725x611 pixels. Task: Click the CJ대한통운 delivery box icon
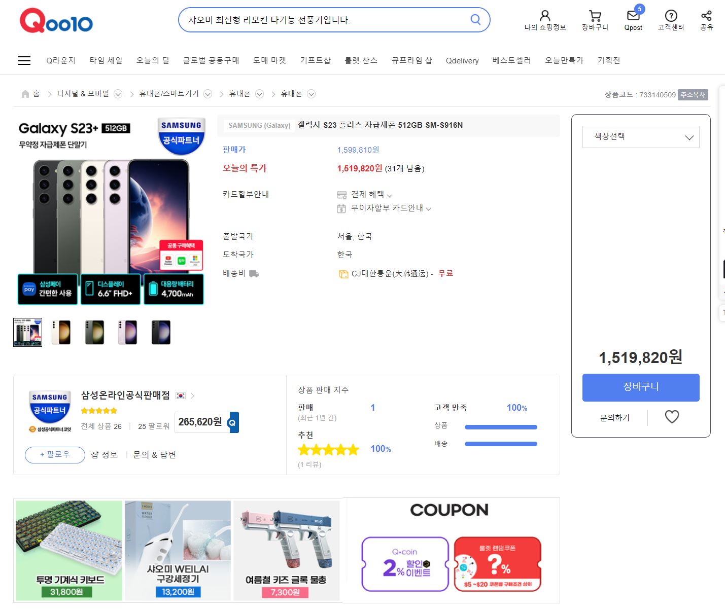343,274
